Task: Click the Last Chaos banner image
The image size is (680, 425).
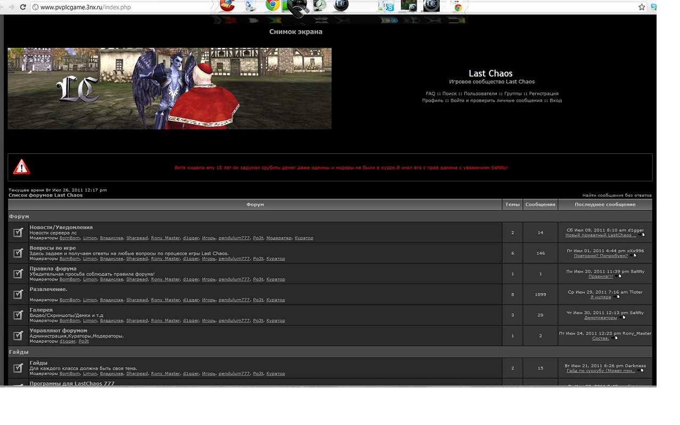Action: pyautogui.click(x=169, y=88)
